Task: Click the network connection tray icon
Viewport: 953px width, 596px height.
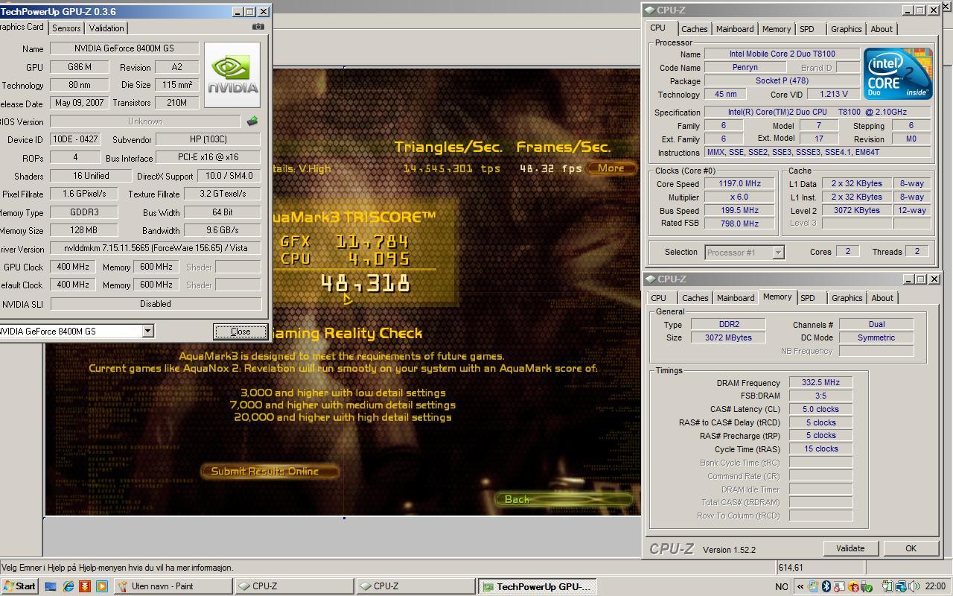Action: (x=900, y=586)
